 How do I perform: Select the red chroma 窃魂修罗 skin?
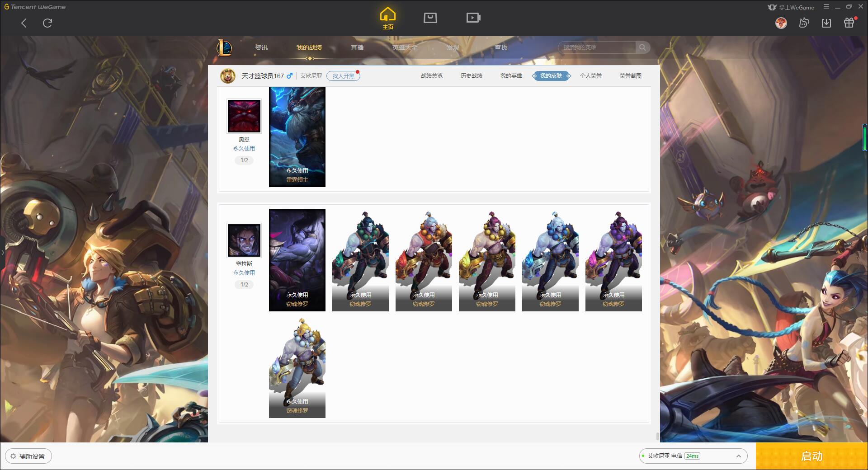(424, 260)
